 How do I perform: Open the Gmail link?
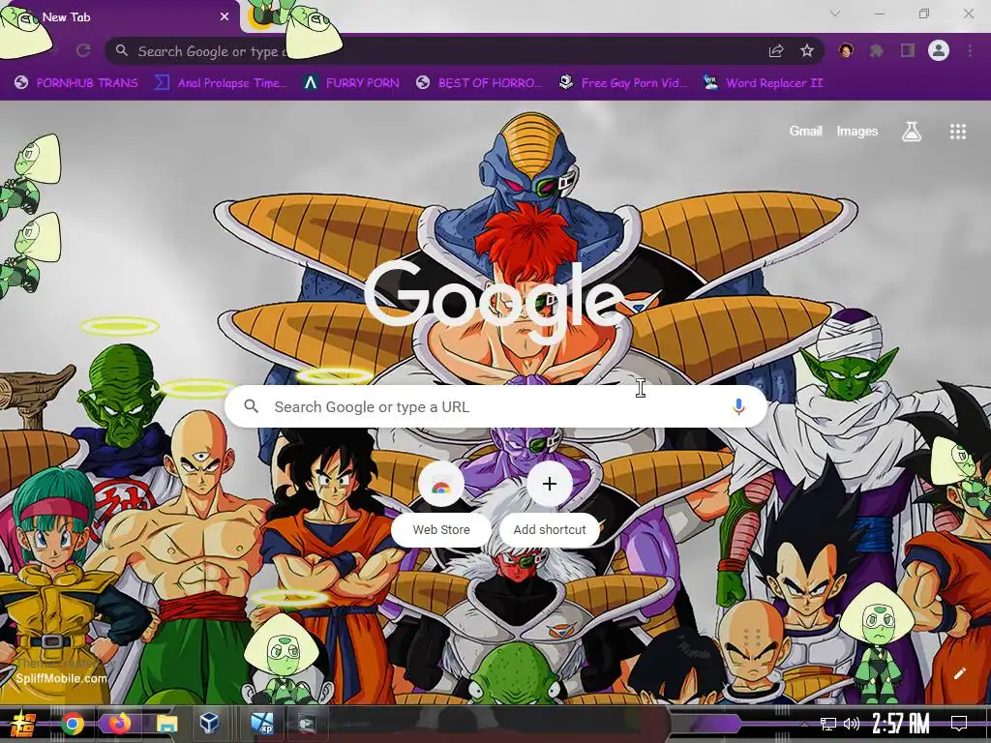(x=806, y=131)
